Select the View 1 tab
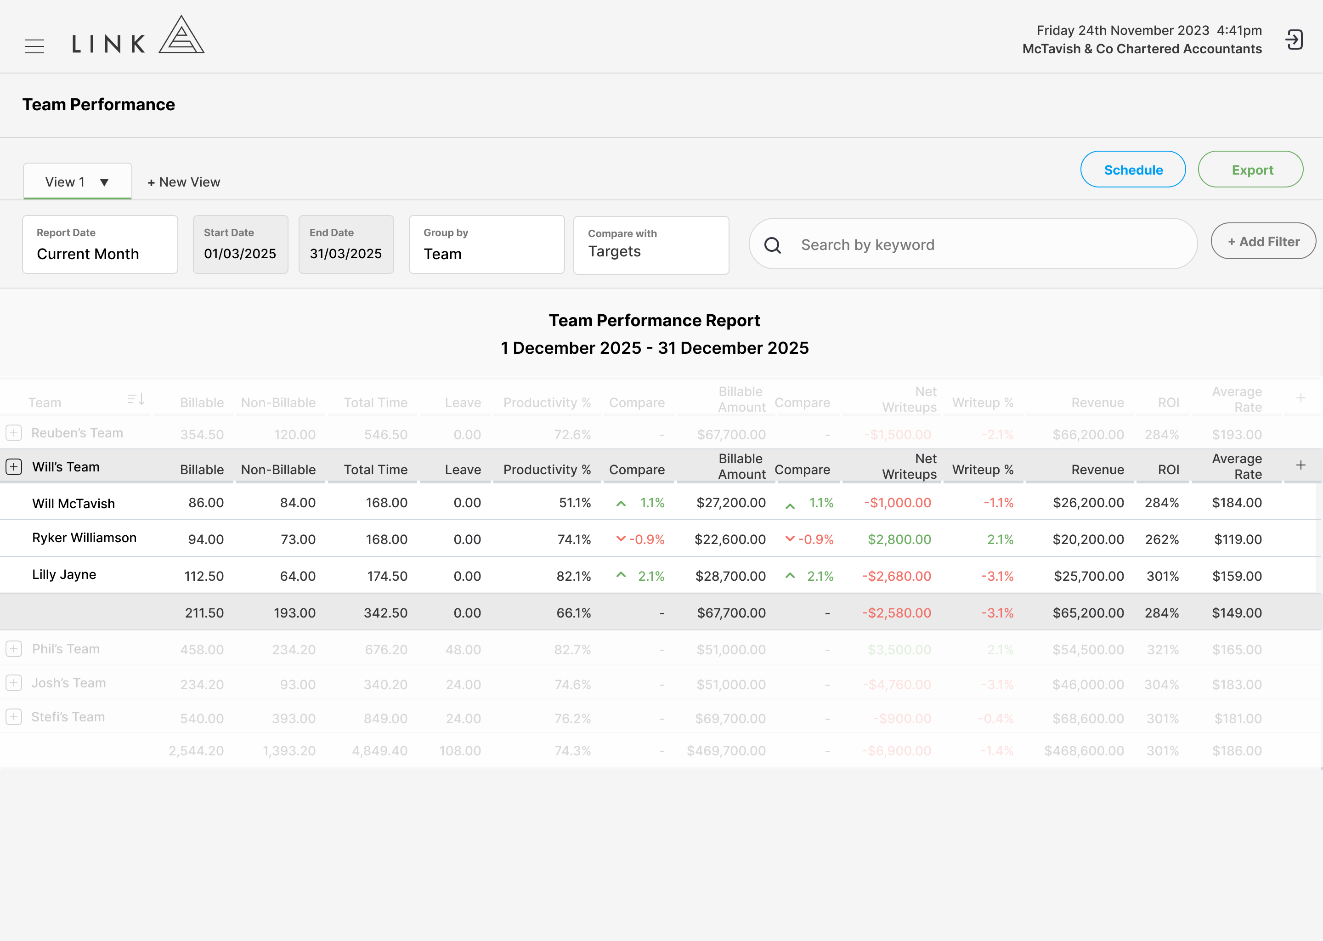The image size is (1323, 941). click(x=78, y=182)
